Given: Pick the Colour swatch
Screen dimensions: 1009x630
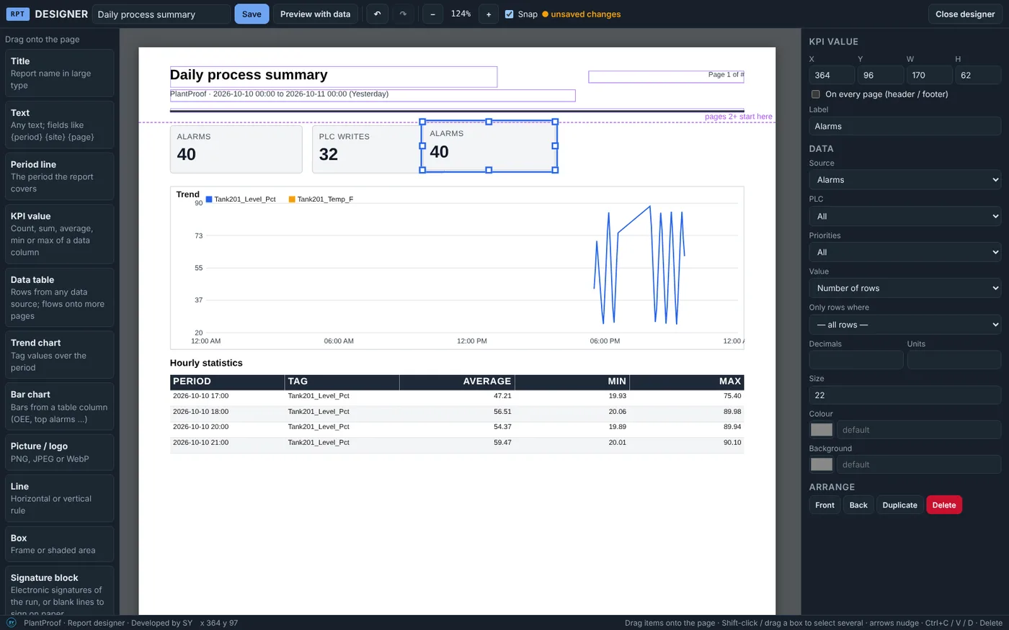Looking at the screenshot, I should pos(822,430).
